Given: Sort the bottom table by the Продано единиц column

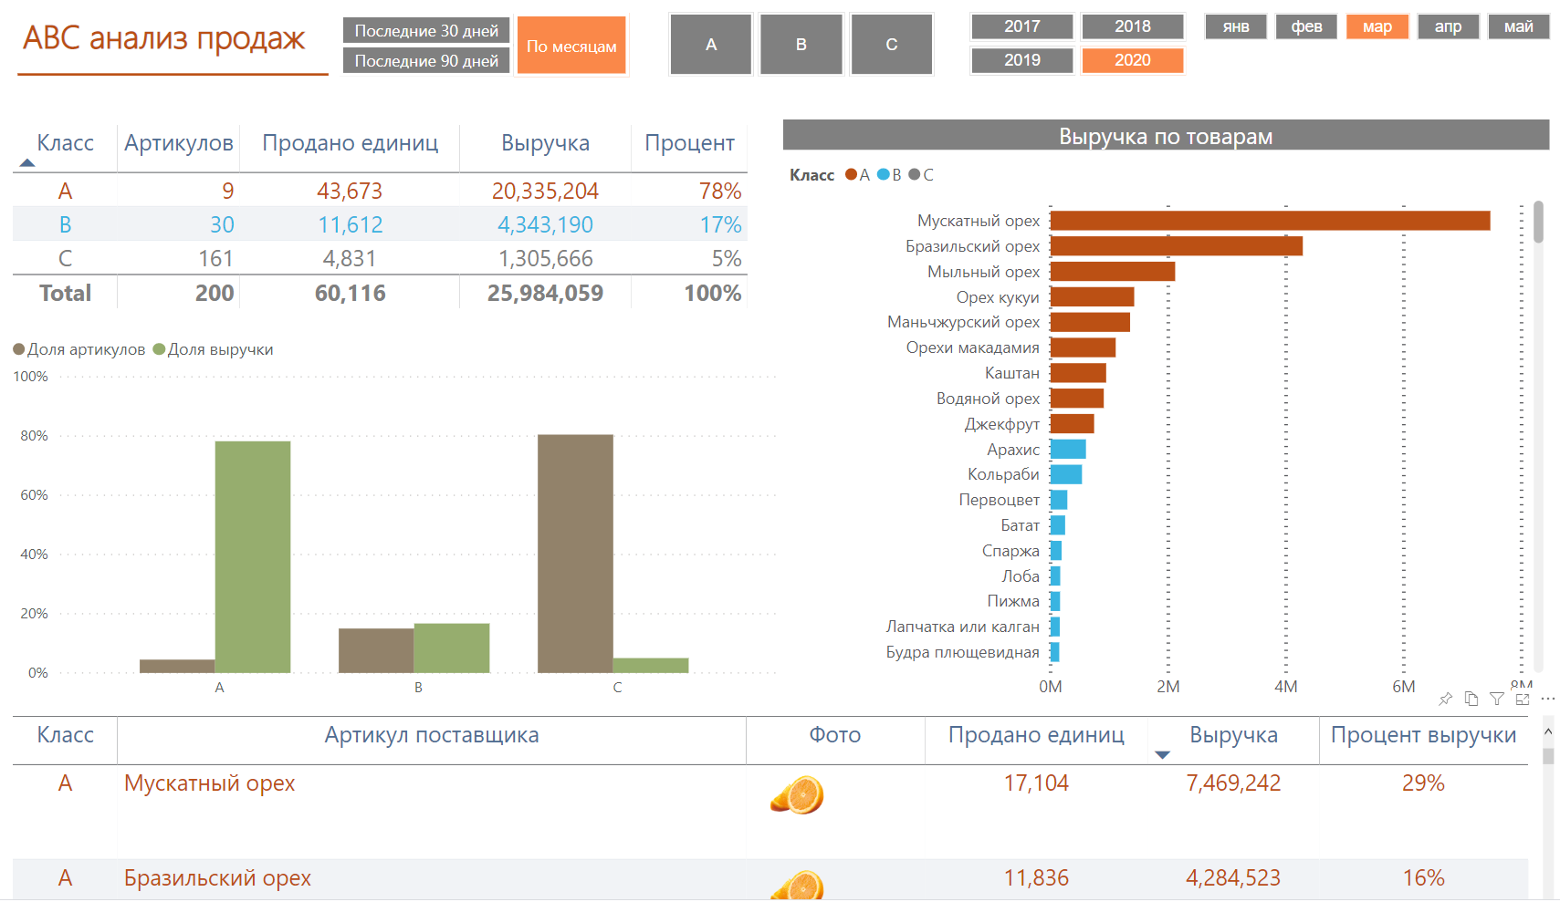Looking at the screenshot, I should [1036, 735].
